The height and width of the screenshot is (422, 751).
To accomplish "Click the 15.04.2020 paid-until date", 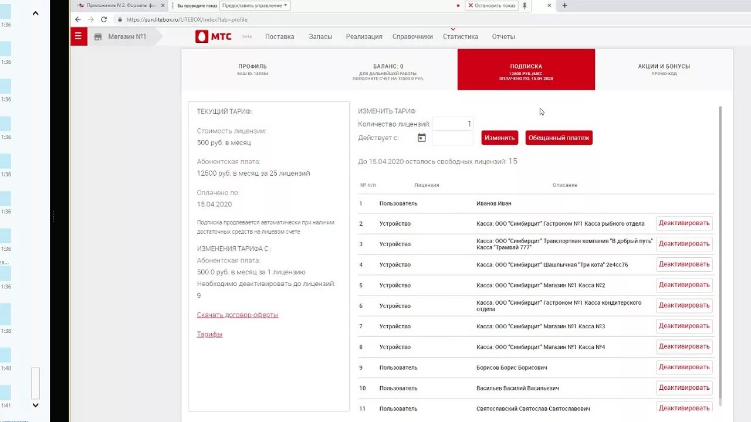I will (x=214, y=204).
